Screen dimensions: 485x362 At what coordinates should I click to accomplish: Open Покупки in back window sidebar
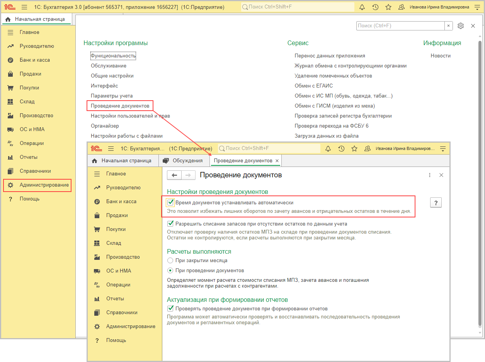tap(29, 88)
